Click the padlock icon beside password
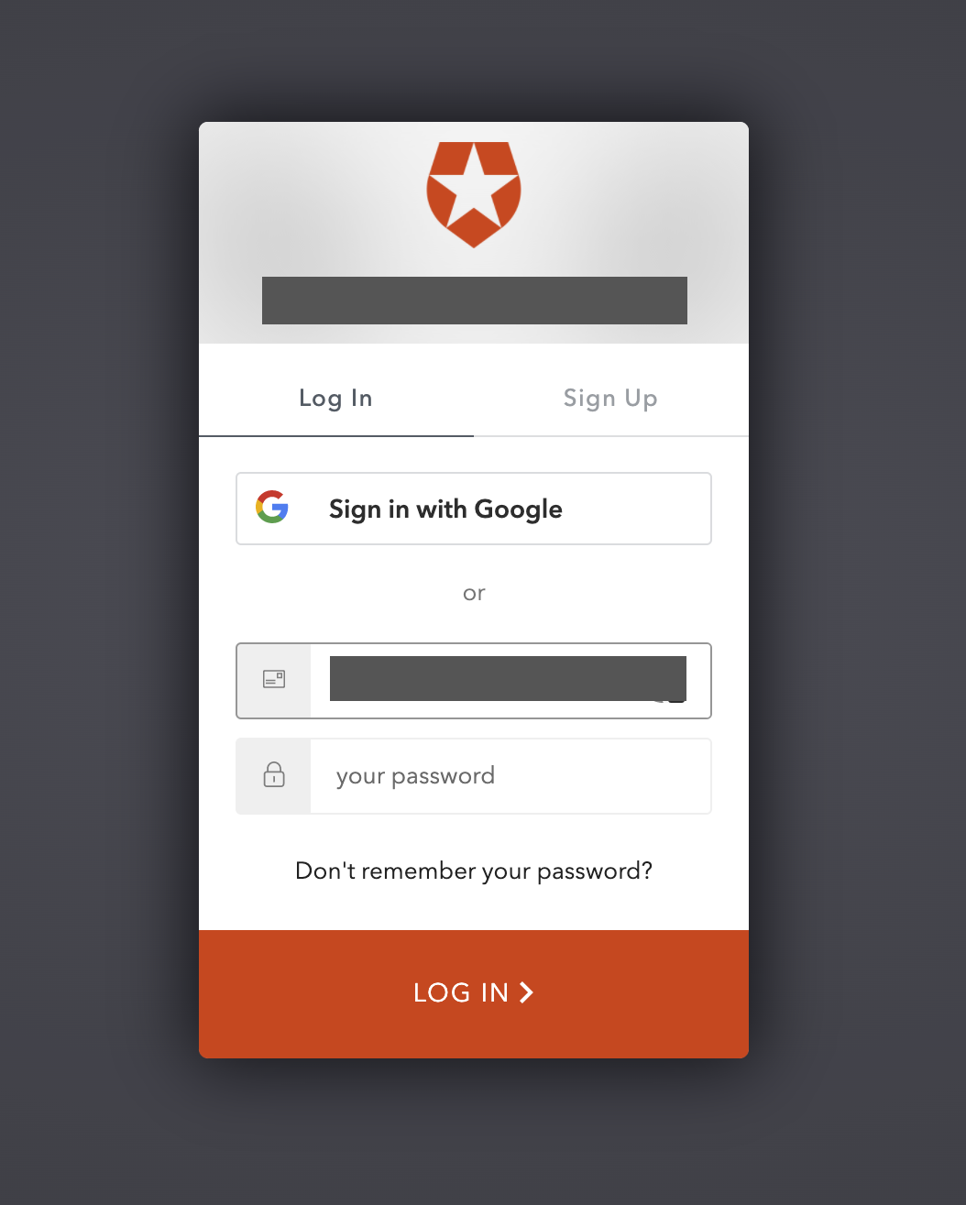This screenshot has height=1205, width=966. [x=274, y=774]
